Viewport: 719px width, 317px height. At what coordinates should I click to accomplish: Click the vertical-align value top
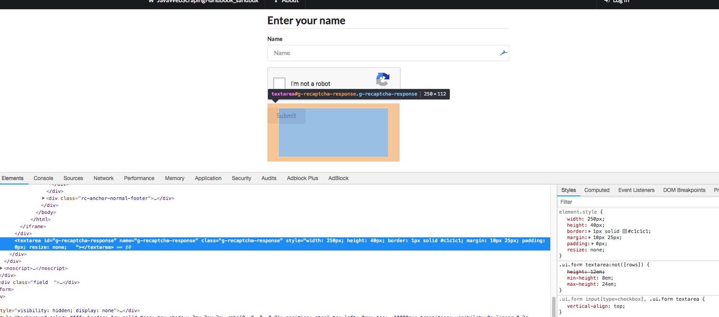pyautogui.click(x=617, y=306)
